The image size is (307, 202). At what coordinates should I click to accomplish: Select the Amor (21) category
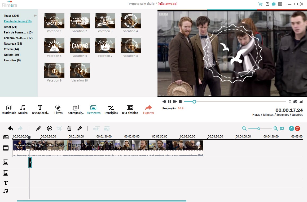tap(11, 27)
